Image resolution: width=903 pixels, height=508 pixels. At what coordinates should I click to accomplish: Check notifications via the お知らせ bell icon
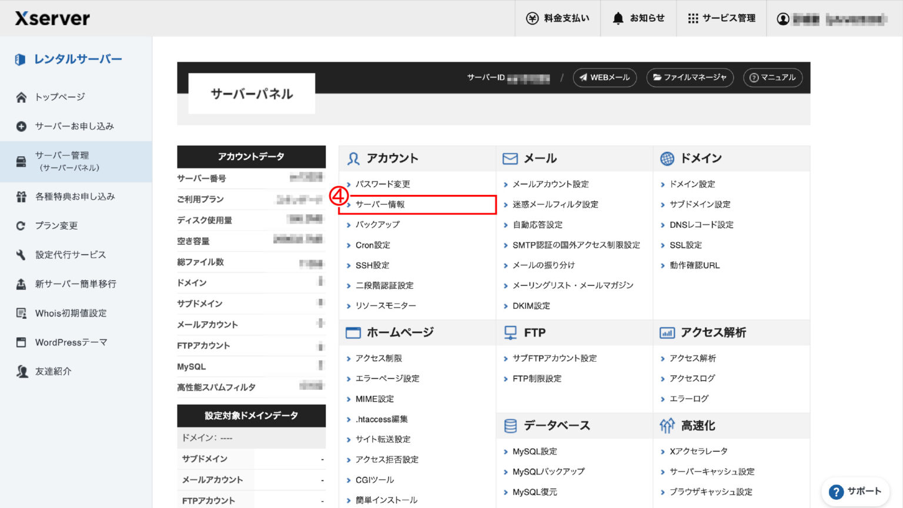[x=617, y=18]
